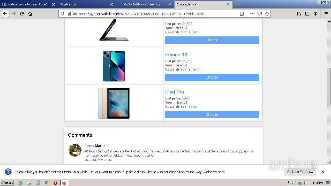
Task: Click the notification question mark icon
Action: tap(8, 172)
